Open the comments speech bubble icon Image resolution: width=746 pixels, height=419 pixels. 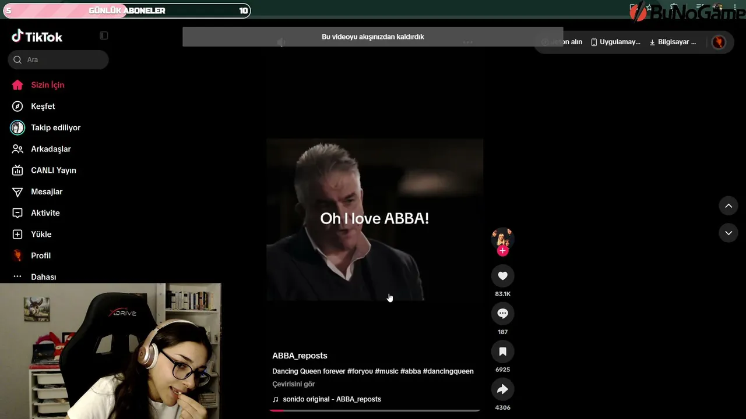click(x=502, y=314)
